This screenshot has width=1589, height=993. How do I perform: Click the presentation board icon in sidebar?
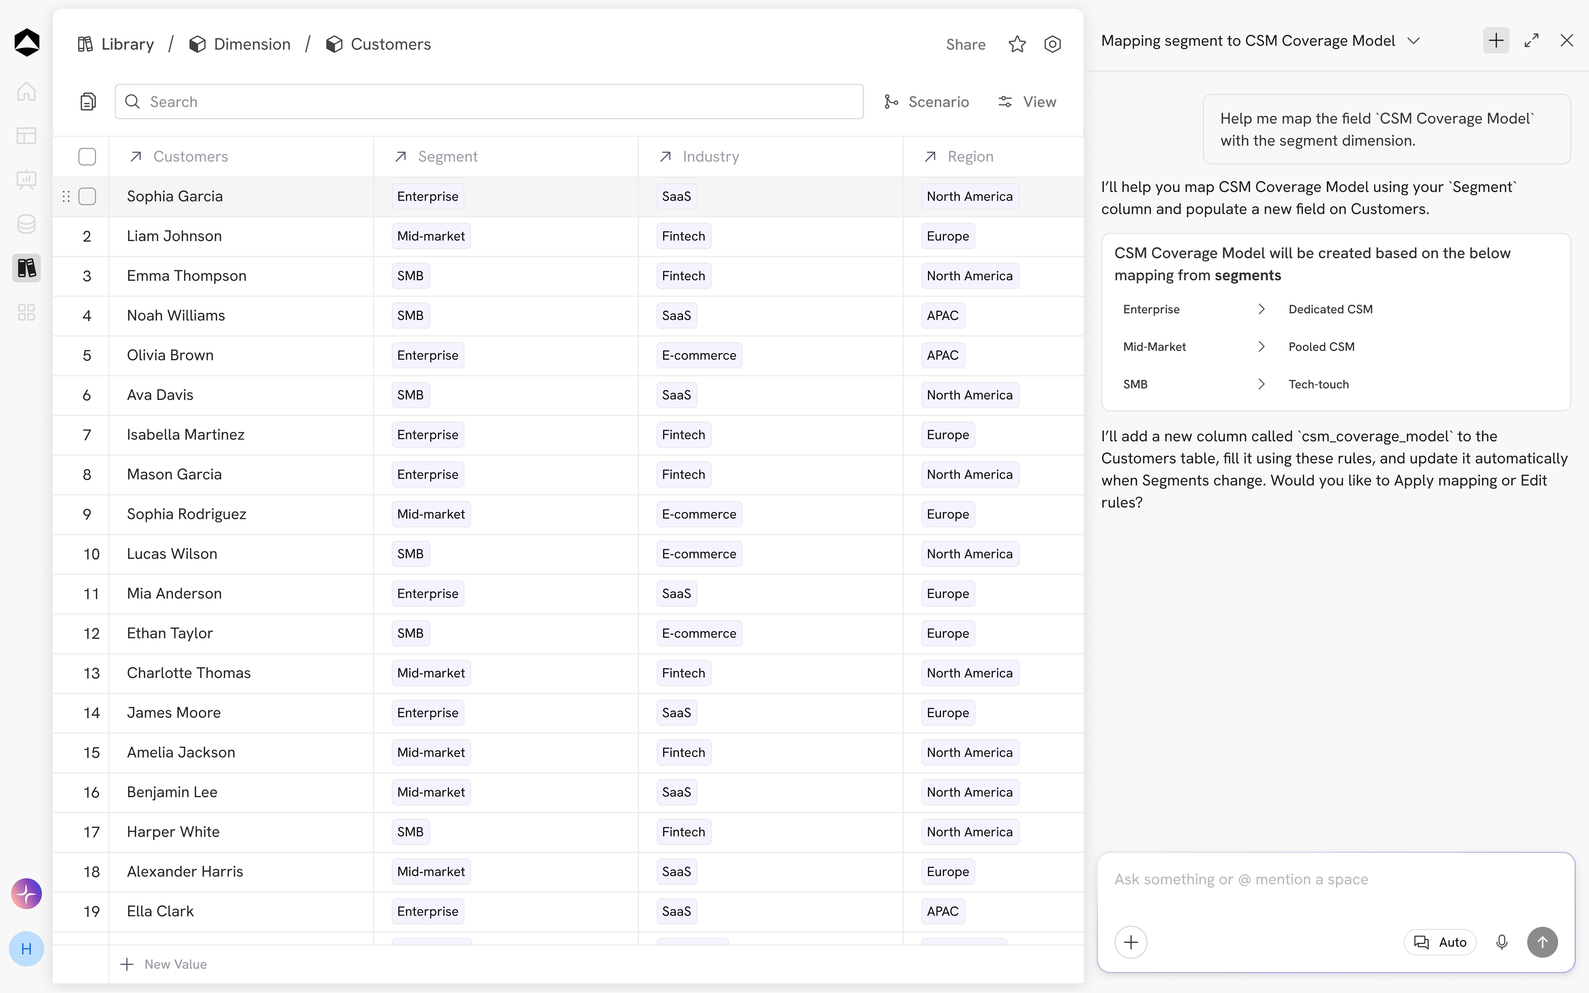point(26,179)
